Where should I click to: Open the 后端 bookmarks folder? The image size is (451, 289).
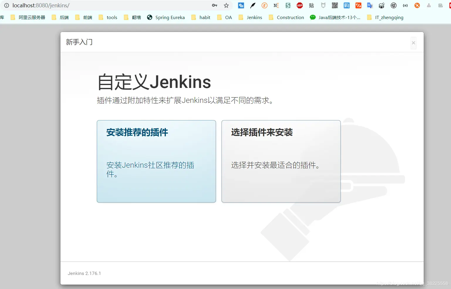point(64,17)
